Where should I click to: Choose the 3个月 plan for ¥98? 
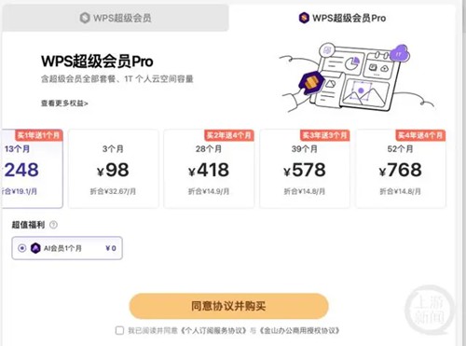tap(113, 169)
